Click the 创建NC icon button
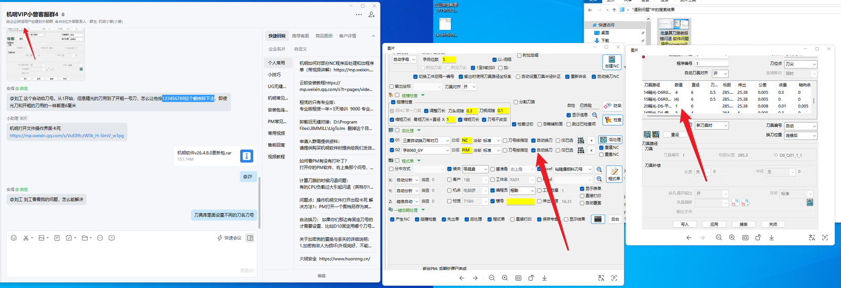 (x=612, y=62)
